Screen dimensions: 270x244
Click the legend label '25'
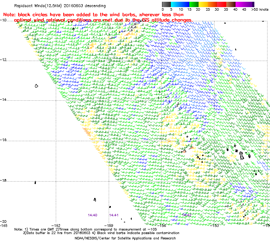pos(208,10)
